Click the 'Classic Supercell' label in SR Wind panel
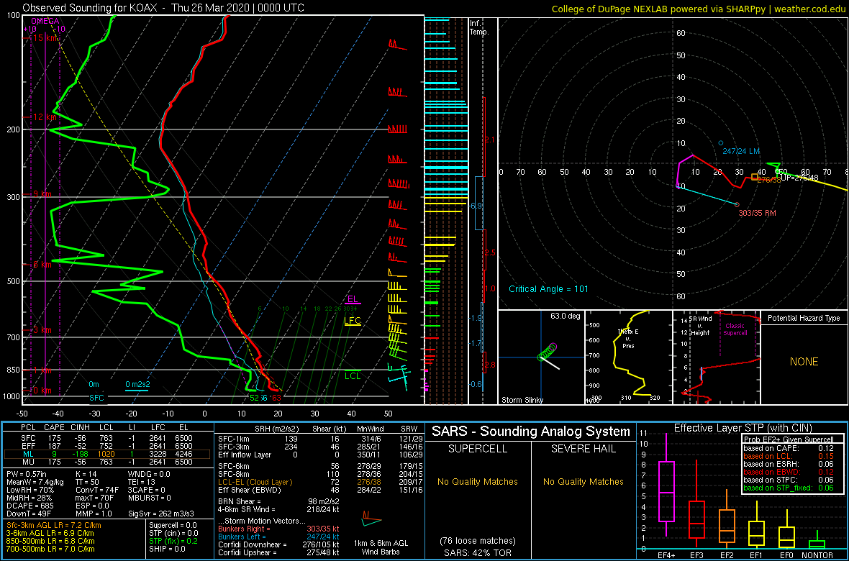This screenshot has width=849, height=561. click(735, 330)
